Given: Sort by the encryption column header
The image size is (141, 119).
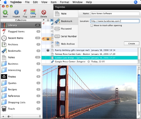Looking at the screenshot, I should point(48,20).
